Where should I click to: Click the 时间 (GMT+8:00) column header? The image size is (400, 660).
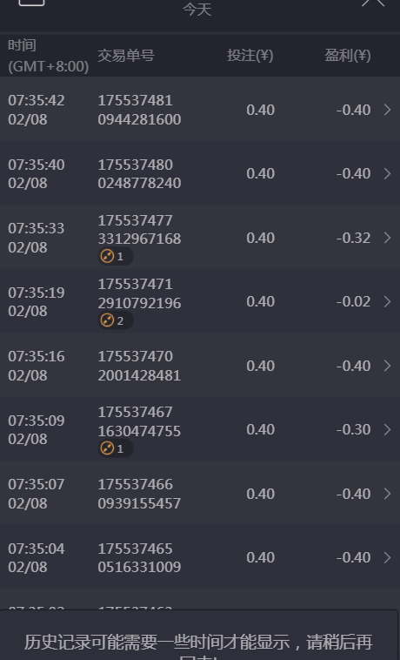pyautogui.click(x=49, y=56)
